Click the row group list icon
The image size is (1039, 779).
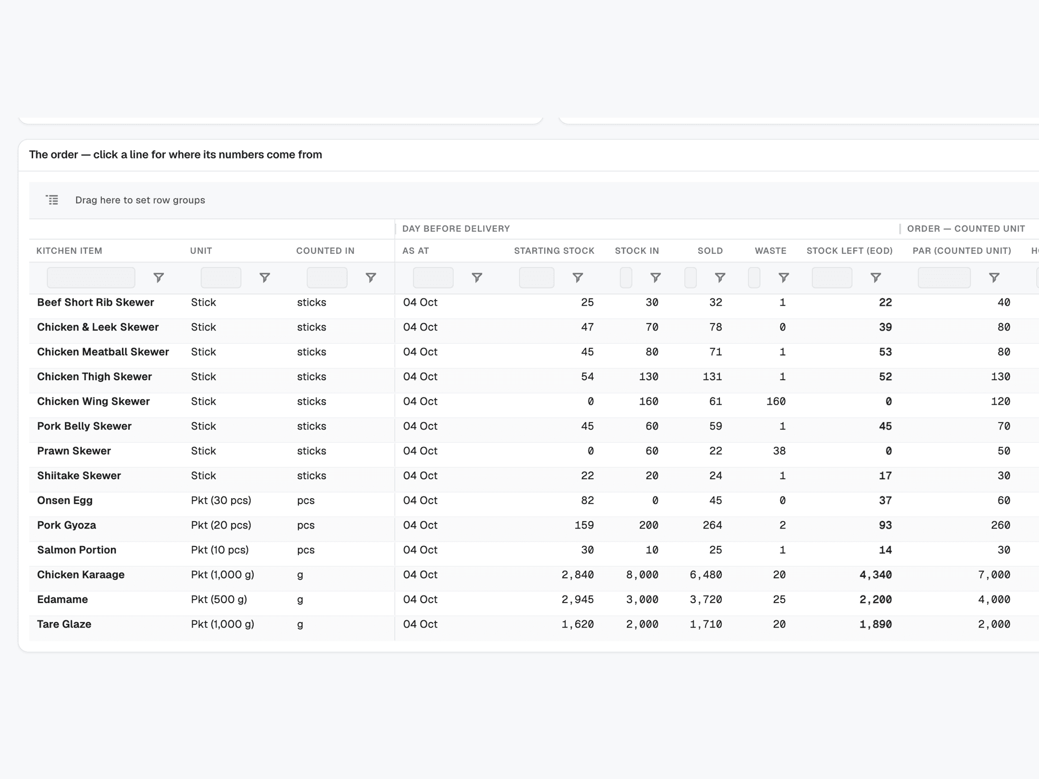click(x=52, y=200)
